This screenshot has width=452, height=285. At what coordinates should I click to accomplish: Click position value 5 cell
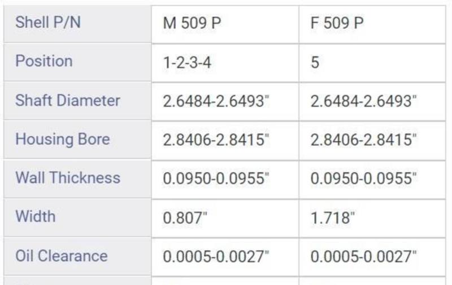[x=315, y=62]
